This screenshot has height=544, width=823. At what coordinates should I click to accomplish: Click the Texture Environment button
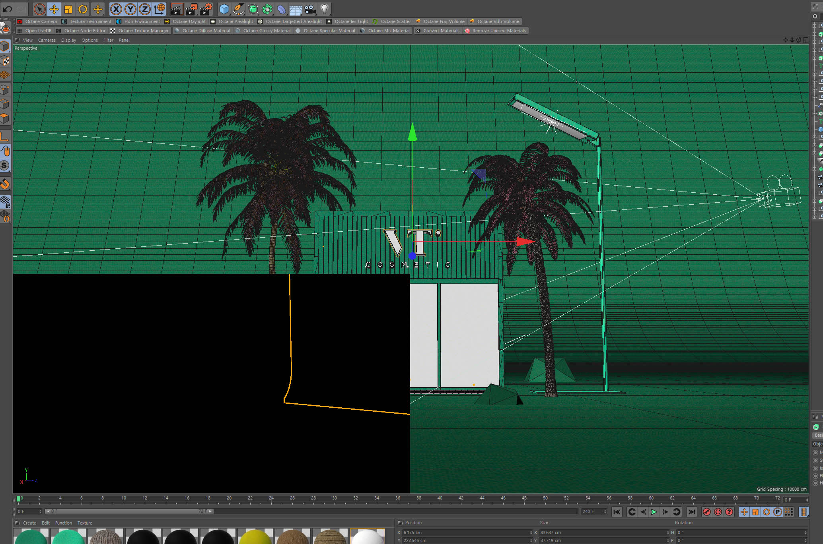pos(87,21)
